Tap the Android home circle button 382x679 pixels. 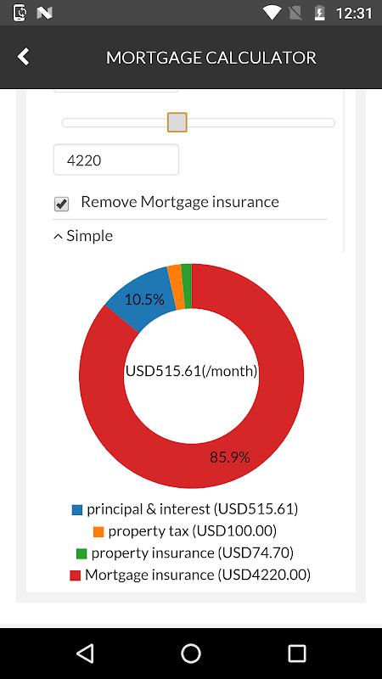tap(191, 653)
